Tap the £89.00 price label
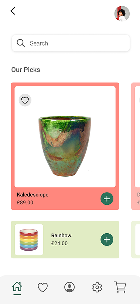This screenshot has height=304, width=140. pyautogui.click(x=25, y=203)
